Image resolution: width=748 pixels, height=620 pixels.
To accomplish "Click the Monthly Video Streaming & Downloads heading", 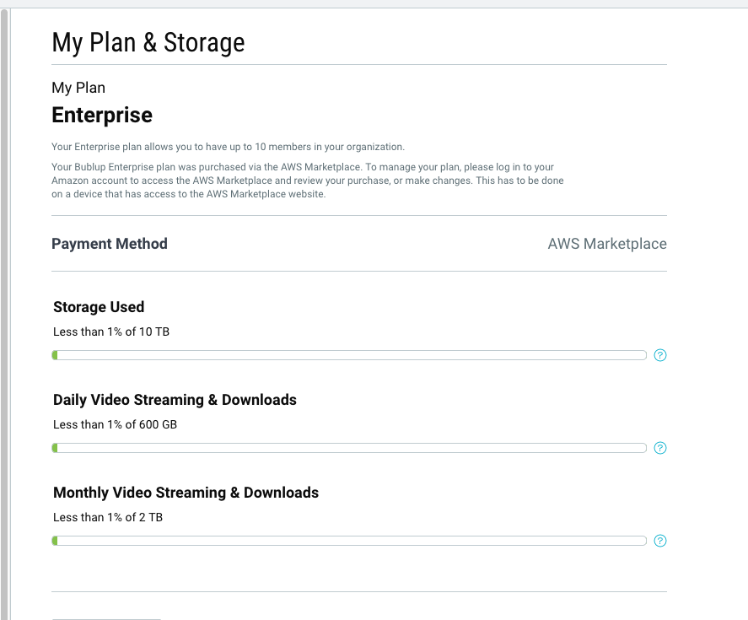I will pos(186,493).
